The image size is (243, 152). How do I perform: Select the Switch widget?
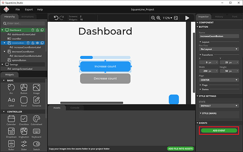pos(36,145)
